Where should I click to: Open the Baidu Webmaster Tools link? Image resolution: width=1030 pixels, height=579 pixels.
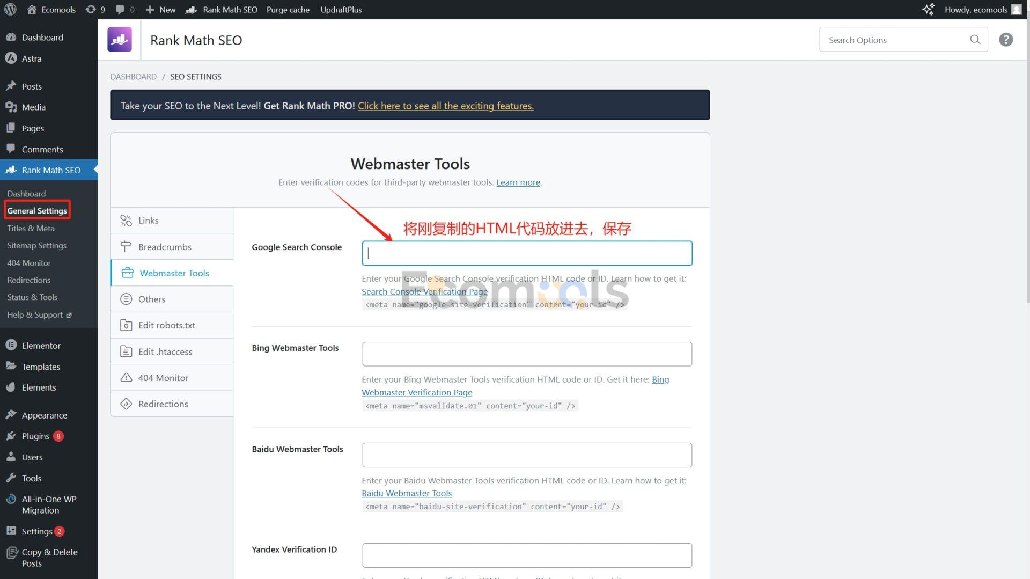(407, 493)
